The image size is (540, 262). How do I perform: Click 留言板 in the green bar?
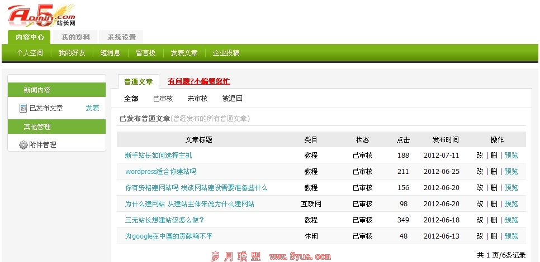(145, 53)
